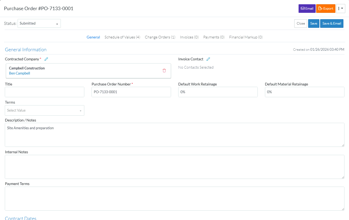Expand the Terms Select Value dropdown
Screen dimensions: 349x220
[x=45, y=110]
